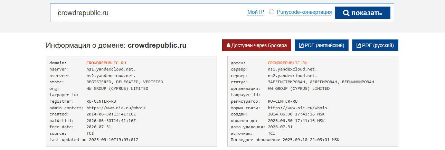Select ЗАРЕГИСТРИРОВАН, ДЕЛЕГИРОВАН, ВЕРИФИЦИРОВАН status text
Image resolution: width=445 pixels, height=150 pixels.
pos(321,82)
